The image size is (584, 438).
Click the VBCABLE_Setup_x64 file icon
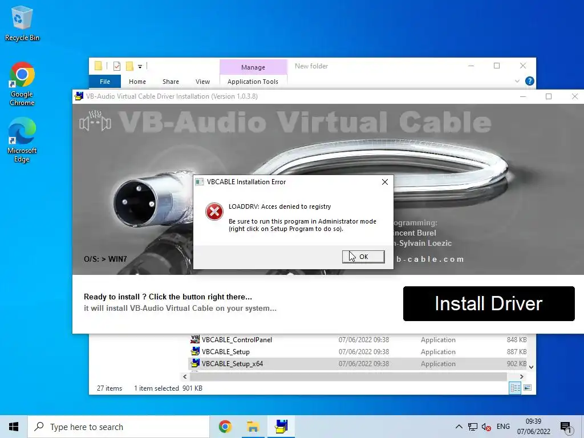click(x=195, y=363)
